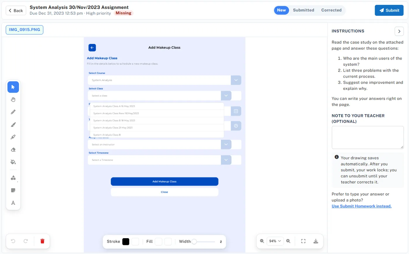Viewport: 409px width, 254px height.
Task: Add a sticky note
Action: [13, 190]
